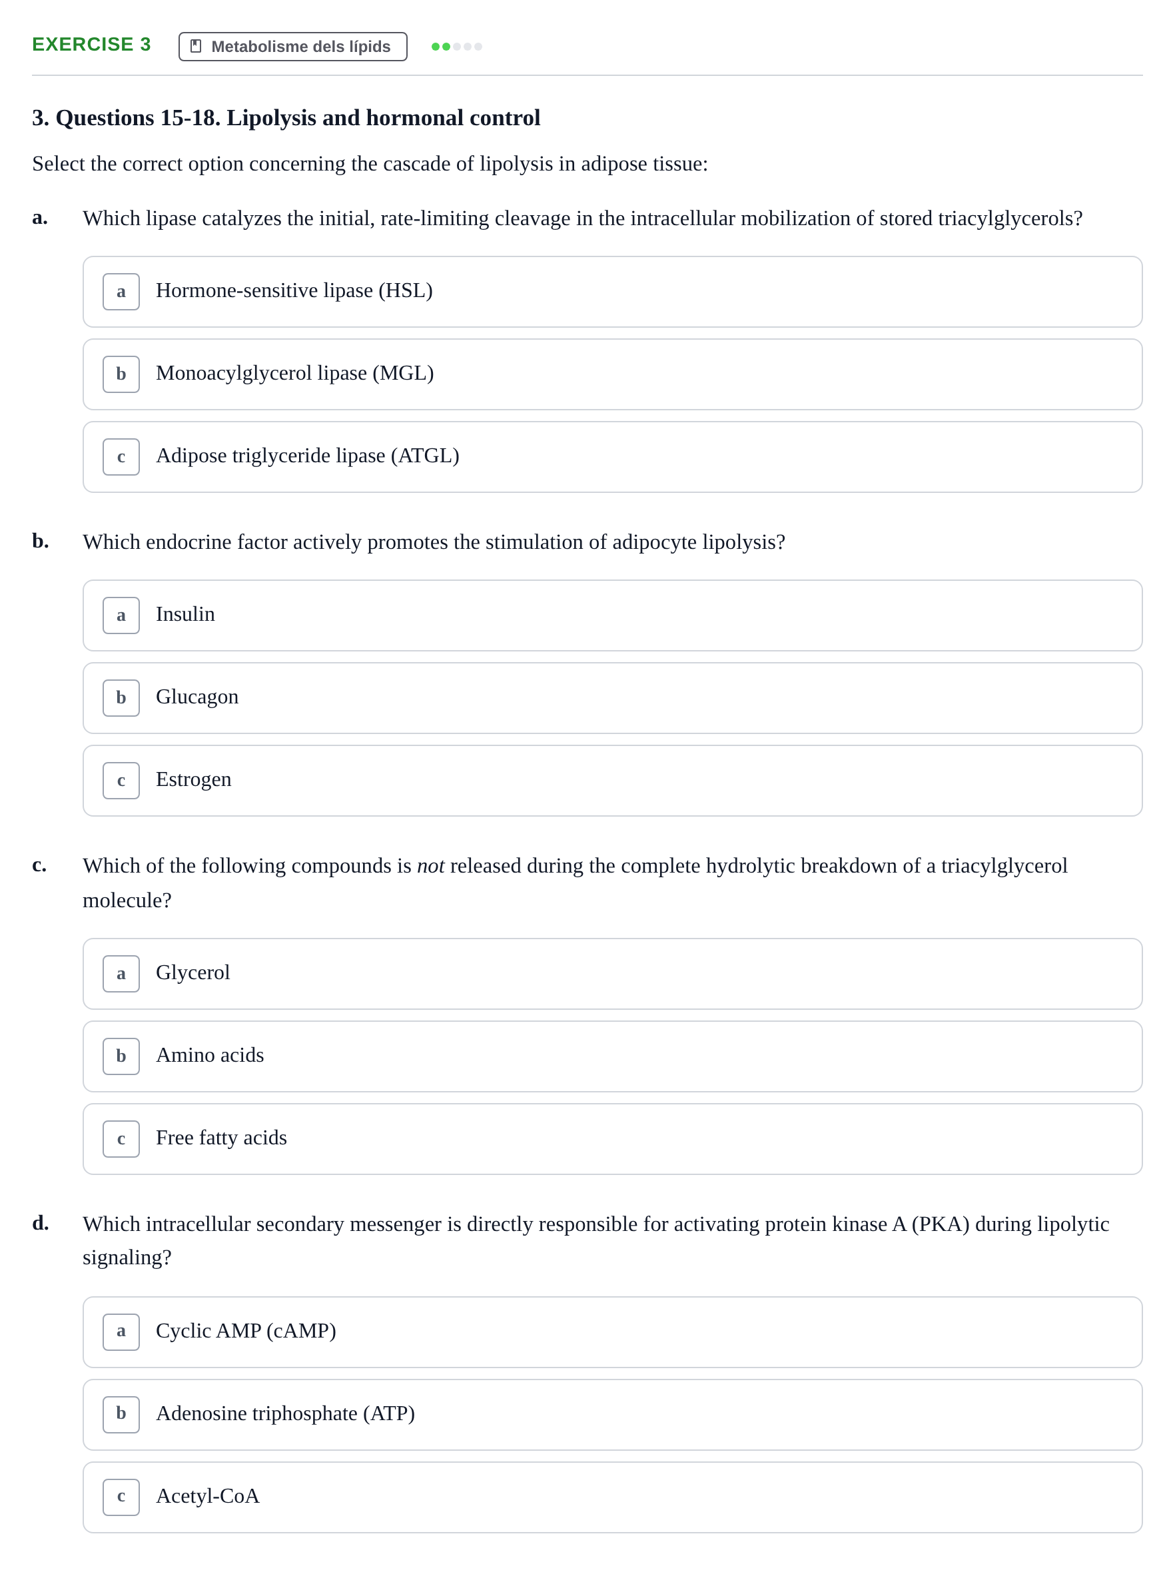Click the green difficulty progress dots
The width and height of the screenshot is (1175, 1576).
coord(457,46)
